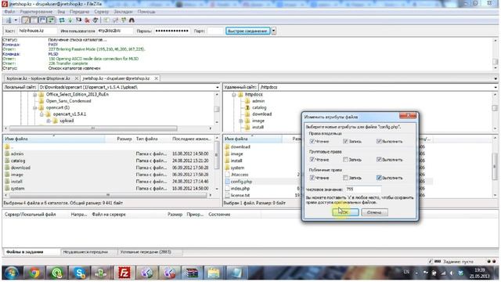The height and width of the screenshot is (282, 501).
Task: Toggle the remote directory tree icon
Action: pyautogui.click(x=42, y=20)
